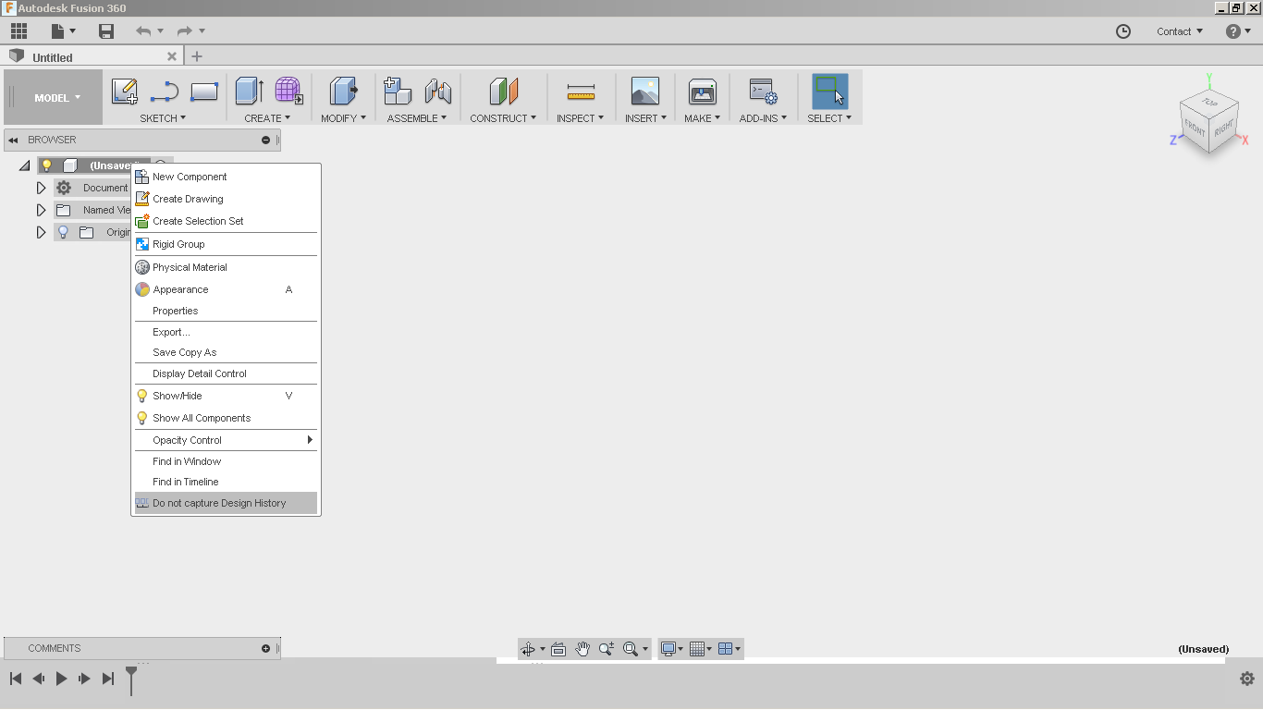Expand the Named Views tree node
Viewport: 1263px width, 710px height.
[41, 210]
